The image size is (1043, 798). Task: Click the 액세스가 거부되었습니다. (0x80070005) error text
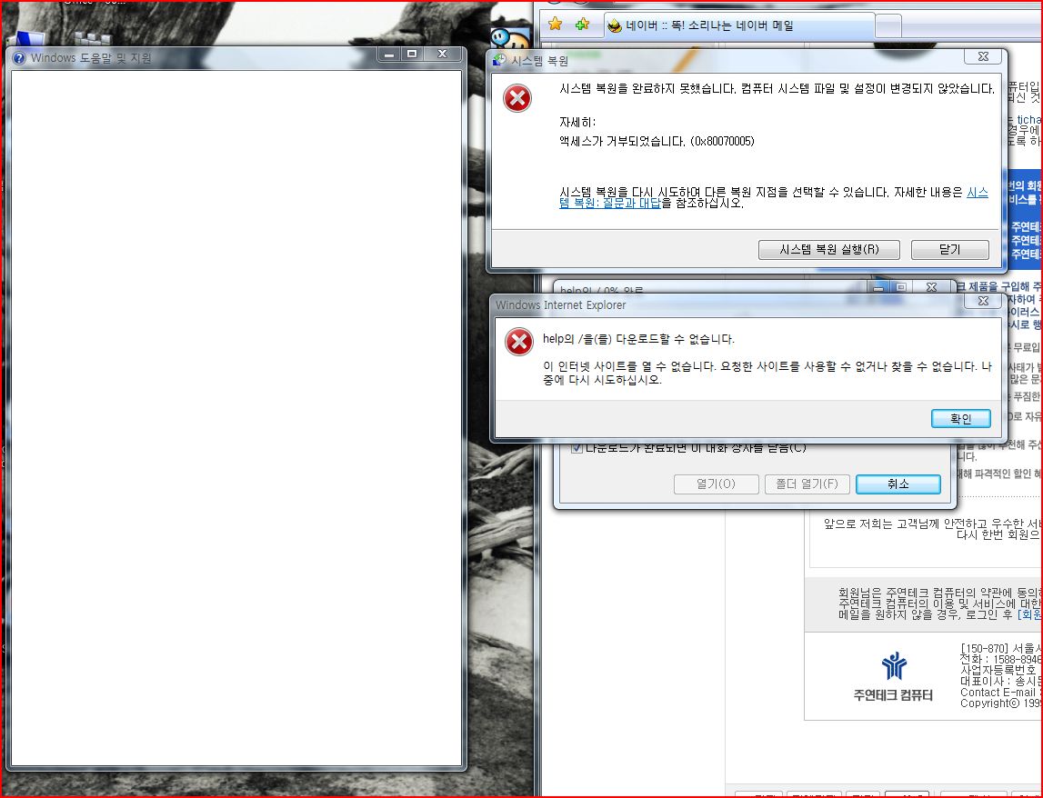point(657,141)
